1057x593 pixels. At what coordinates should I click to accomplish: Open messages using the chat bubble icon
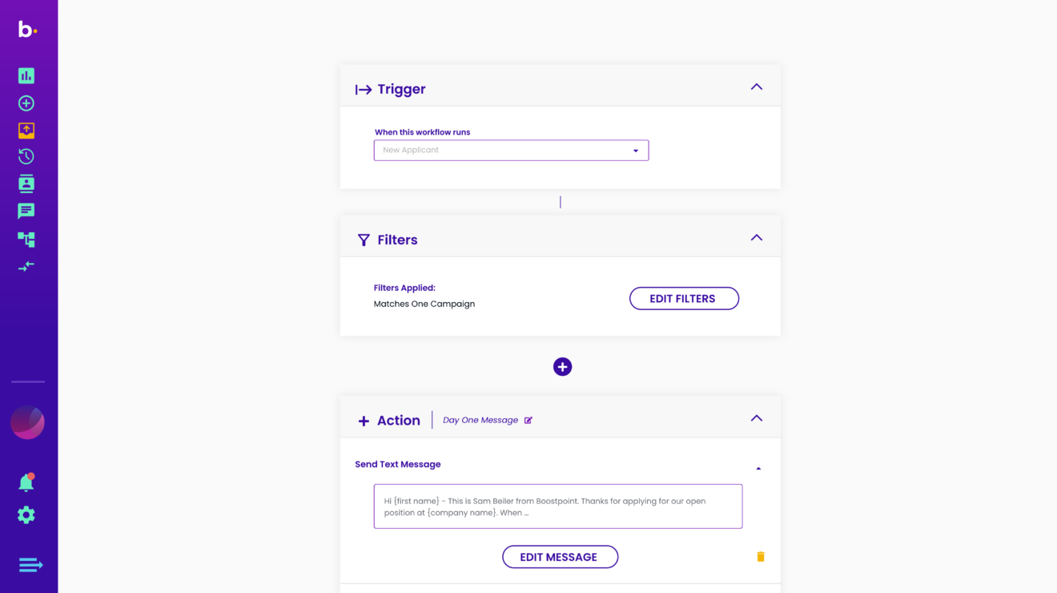click(x=26, y=210)
